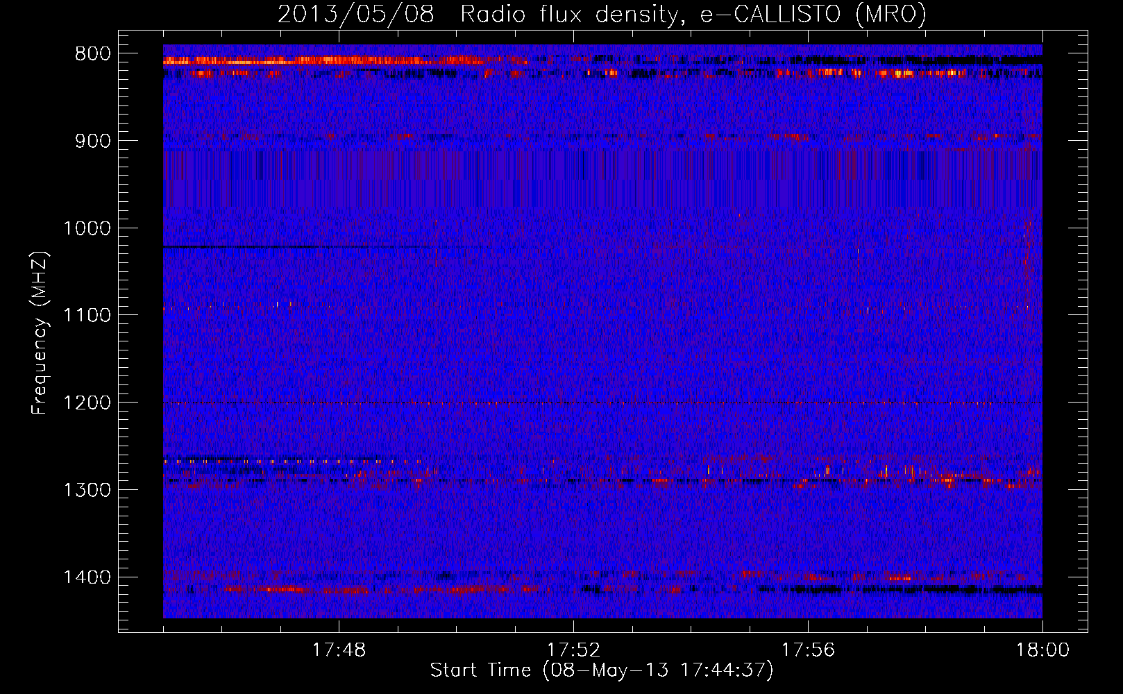1123x694 pixels.
Task: Click the 1400 frequency tick label
Action: [87, 577]
